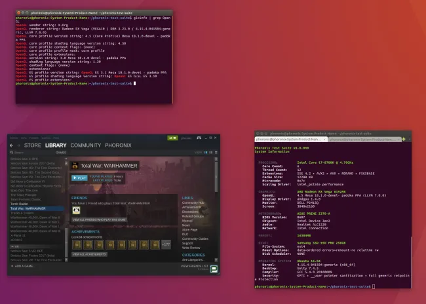Open VIEW FRIENDS LIST in Steam
This screenshot has height=304, width=426.
click(195, 266)
